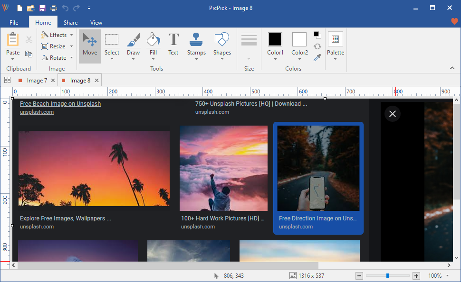Viewport: 461px width, 282px height.
Task: Save image with the purple floppy icon
Action: [42, 8]
